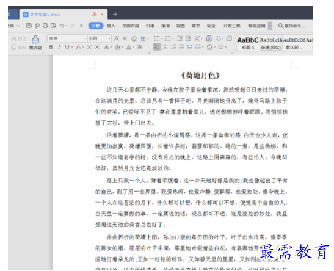
Task: Apply character shading to text
Action: [140, 47]
